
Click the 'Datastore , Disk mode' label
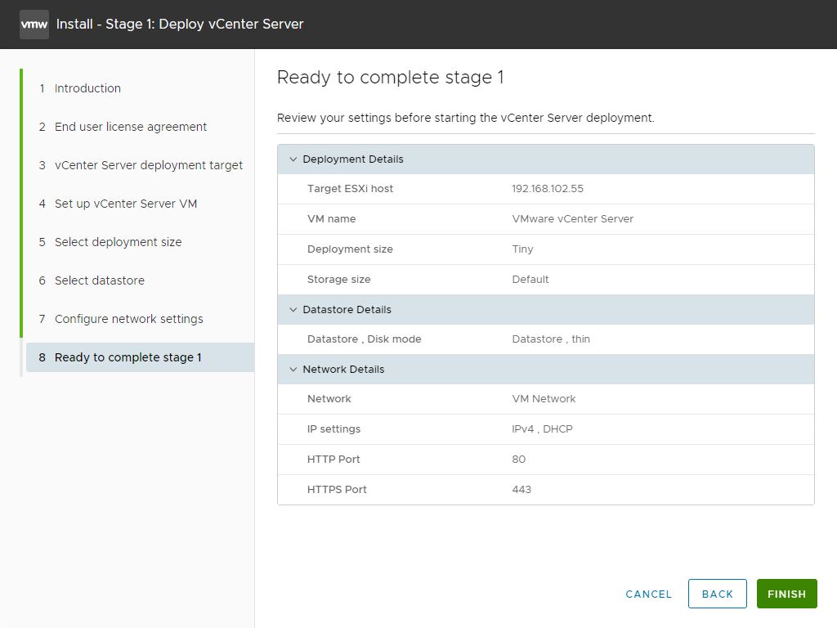pyautogui.click(x=365, y=339)
